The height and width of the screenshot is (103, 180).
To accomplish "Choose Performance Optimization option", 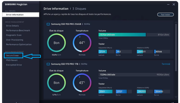I will (19, 44).
